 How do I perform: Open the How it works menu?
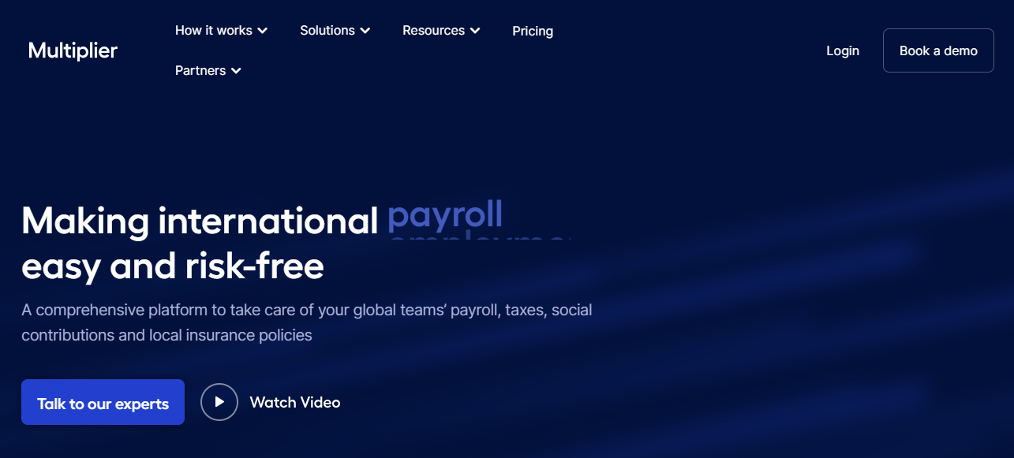[x=222, y=31]
